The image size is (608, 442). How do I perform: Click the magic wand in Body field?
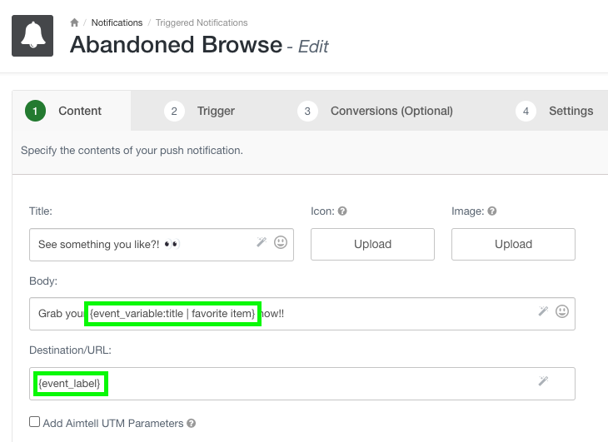544,311
